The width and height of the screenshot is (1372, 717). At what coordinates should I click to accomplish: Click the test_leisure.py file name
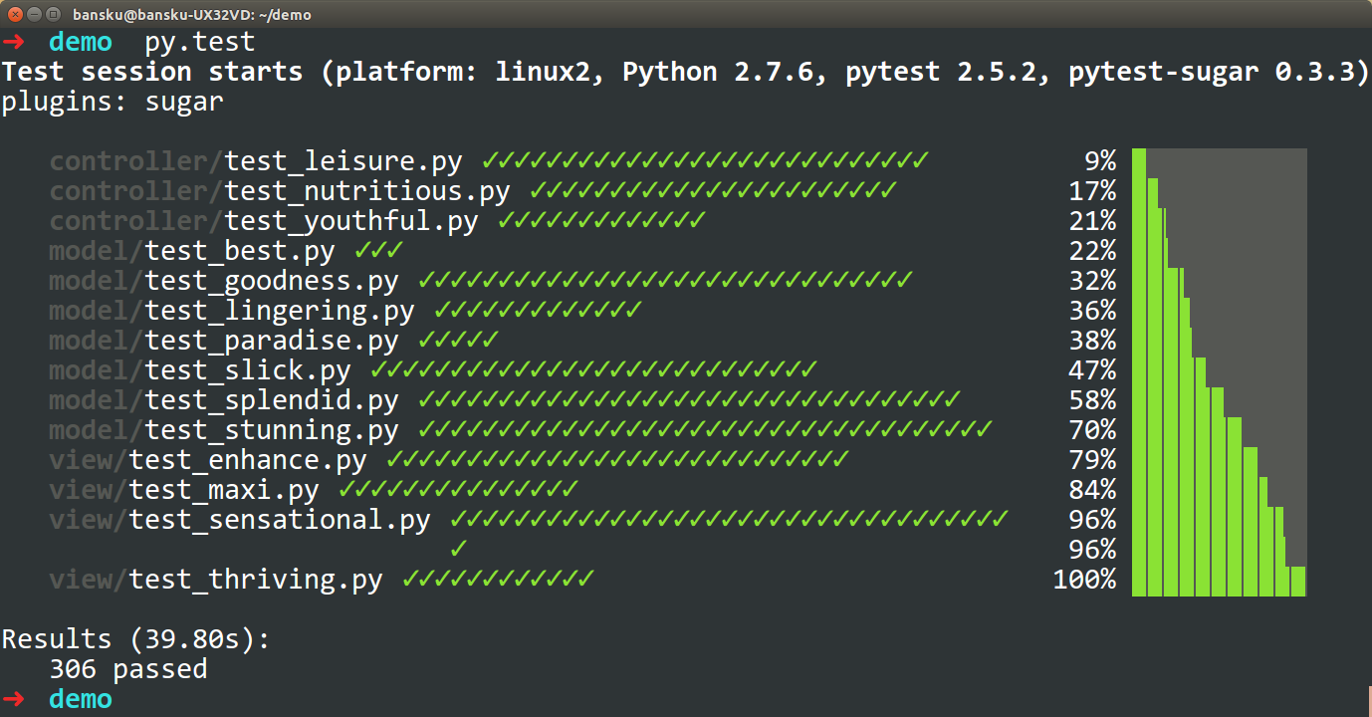343,161
